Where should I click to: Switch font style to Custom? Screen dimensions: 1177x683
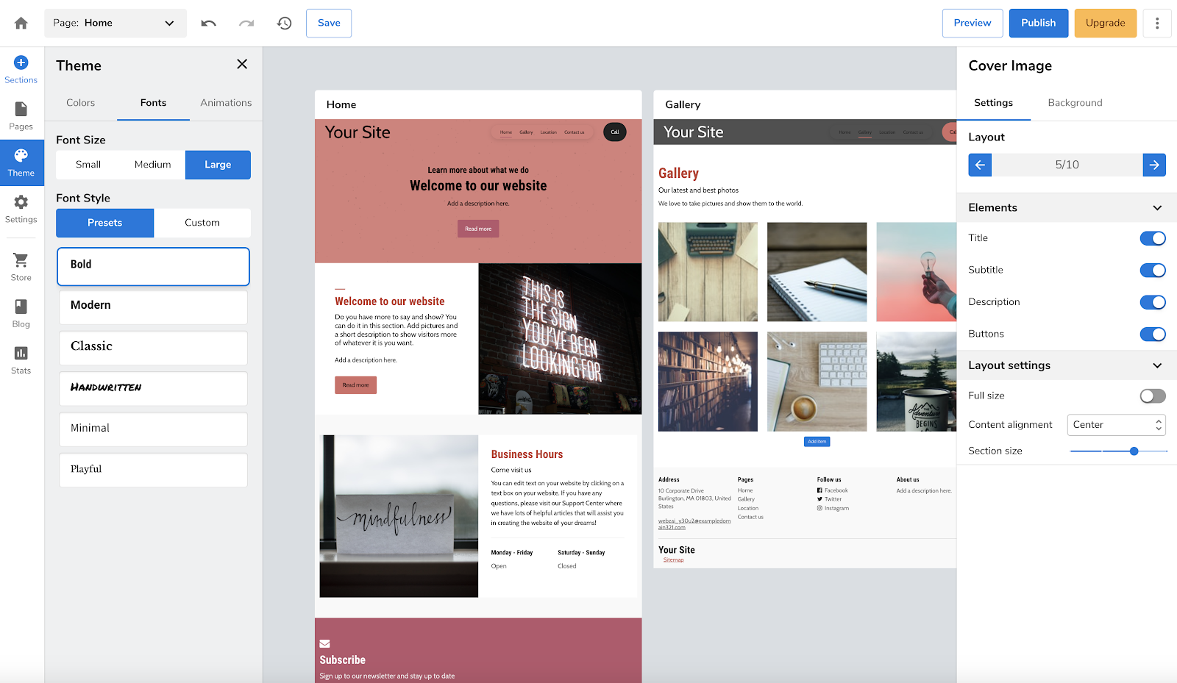tap(202, 223)
